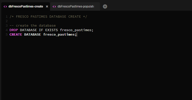192x100 pixels.
Task: Click the comment '-- create the database'
Action: 32,25
